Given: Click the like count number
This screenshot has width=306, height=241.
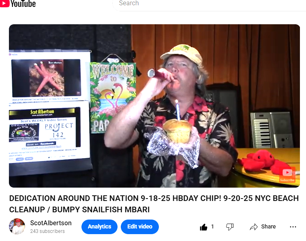Looking at the screenshot, I should click(x=212, y=226).
